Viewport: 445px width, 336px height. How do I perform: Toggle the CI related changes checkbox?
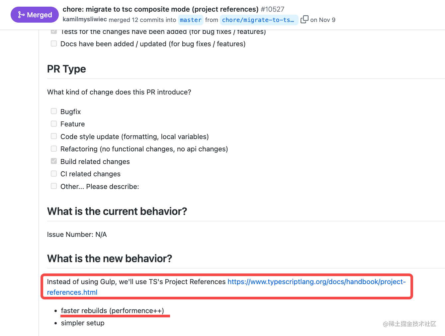54,173
